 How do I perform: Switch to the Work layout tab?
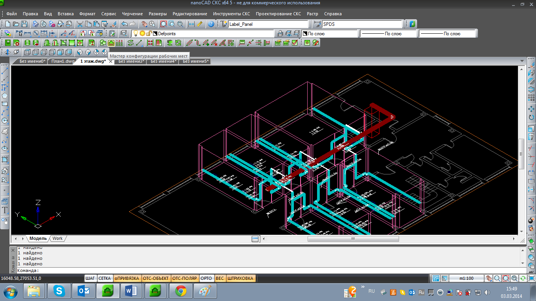pos(57,238)
